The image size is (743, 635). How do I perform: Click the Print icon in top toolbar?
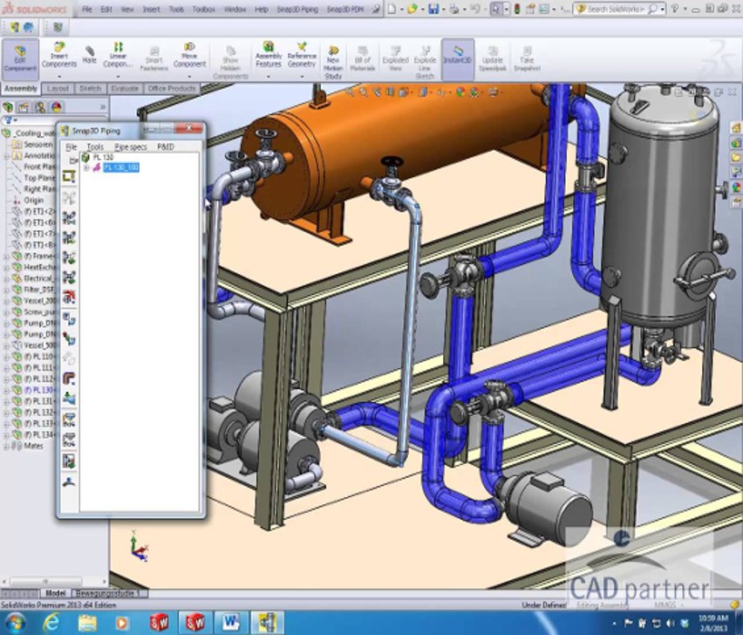[454, 9]
